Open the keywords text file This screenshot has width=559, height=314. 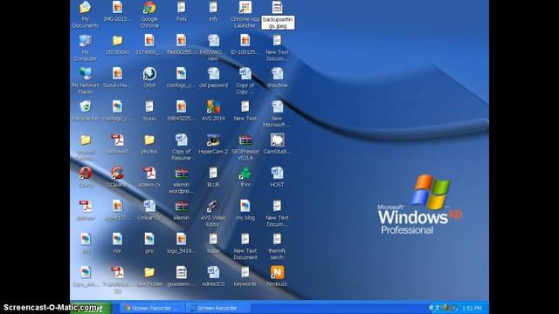pos(245,272)
